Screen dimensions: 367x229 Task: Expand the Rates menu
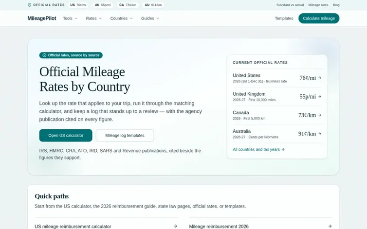[93, 18]
